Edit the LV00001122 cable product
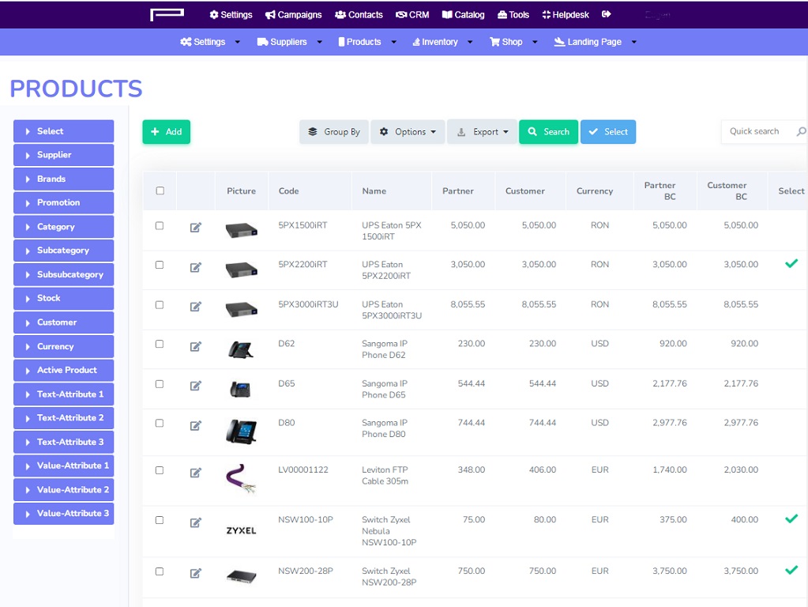The width and height of the screenshot is (808, 607). coord(195,473)
